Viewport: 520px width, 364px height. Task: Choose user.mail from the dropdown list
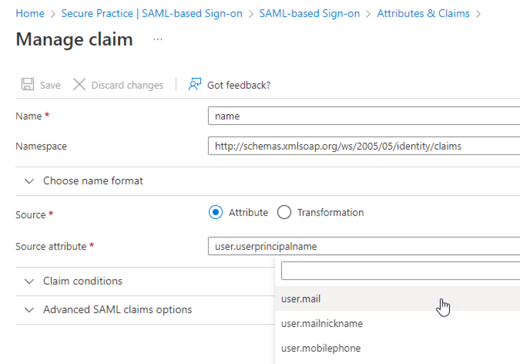[x=301, y=299]
